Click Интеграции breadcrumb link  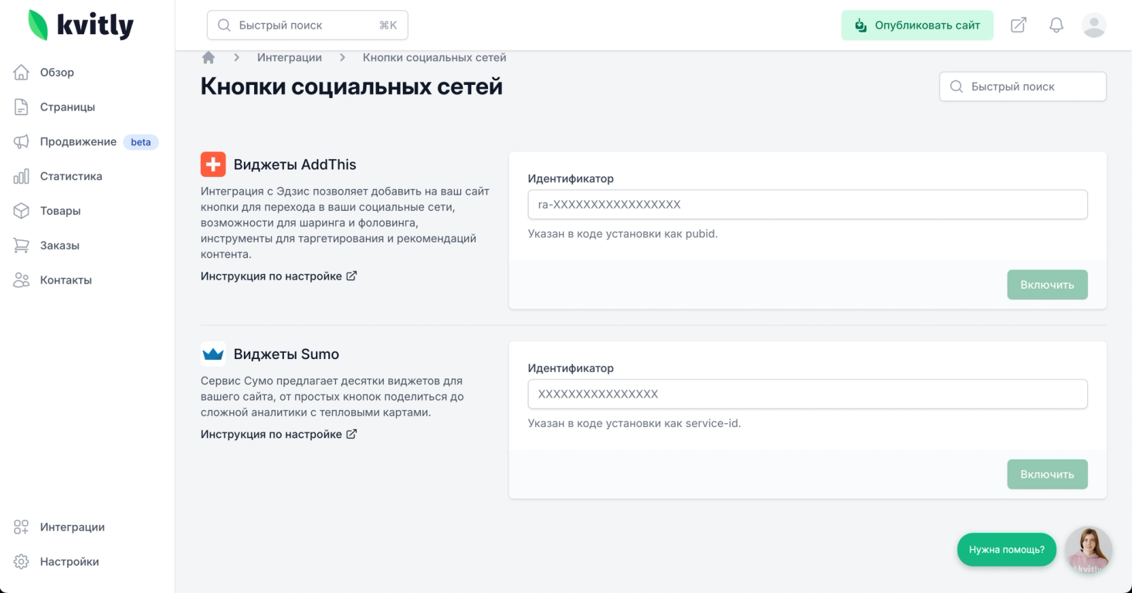[290, 58]
